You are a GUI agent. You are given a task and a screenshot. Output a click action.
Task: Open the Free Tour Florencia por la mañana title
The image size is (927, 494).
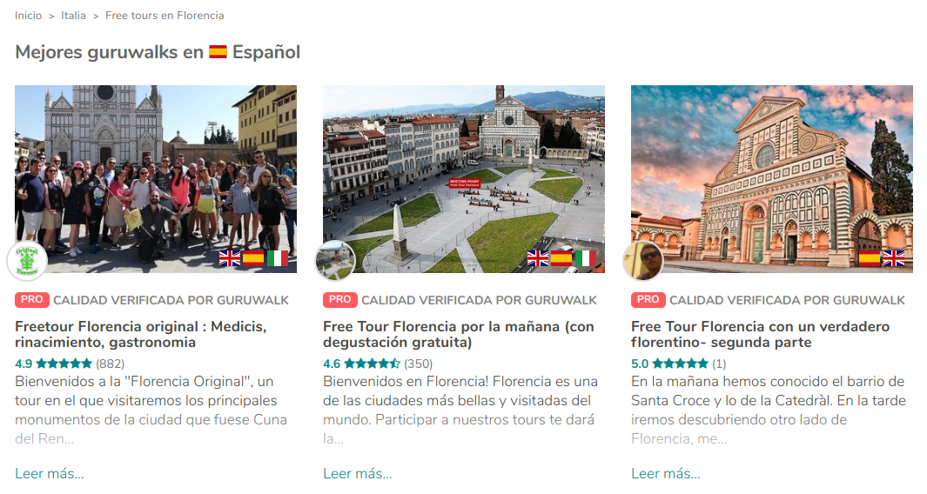[x=458, y=335]
